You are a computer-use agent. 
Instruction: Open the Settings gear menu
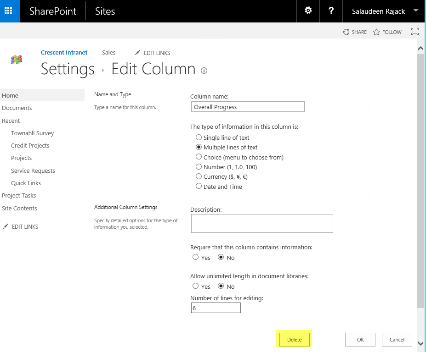(x=308, y=11)
